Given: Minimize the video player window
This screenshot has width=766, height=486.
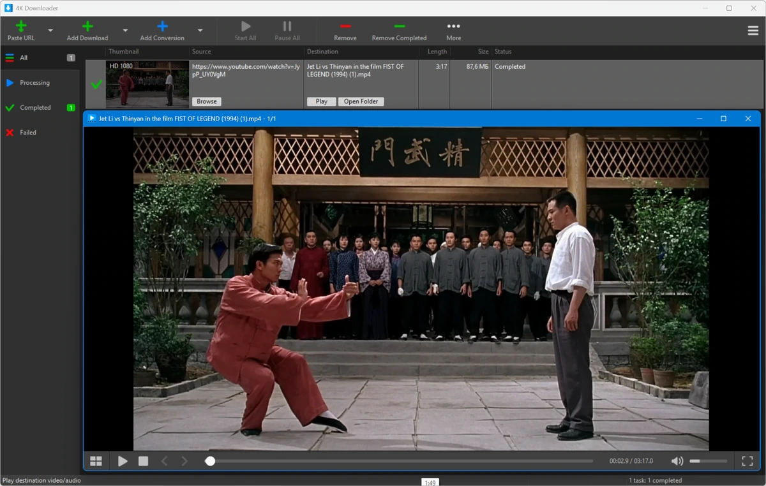Looking at the screenshot, I should coord(700,119).
